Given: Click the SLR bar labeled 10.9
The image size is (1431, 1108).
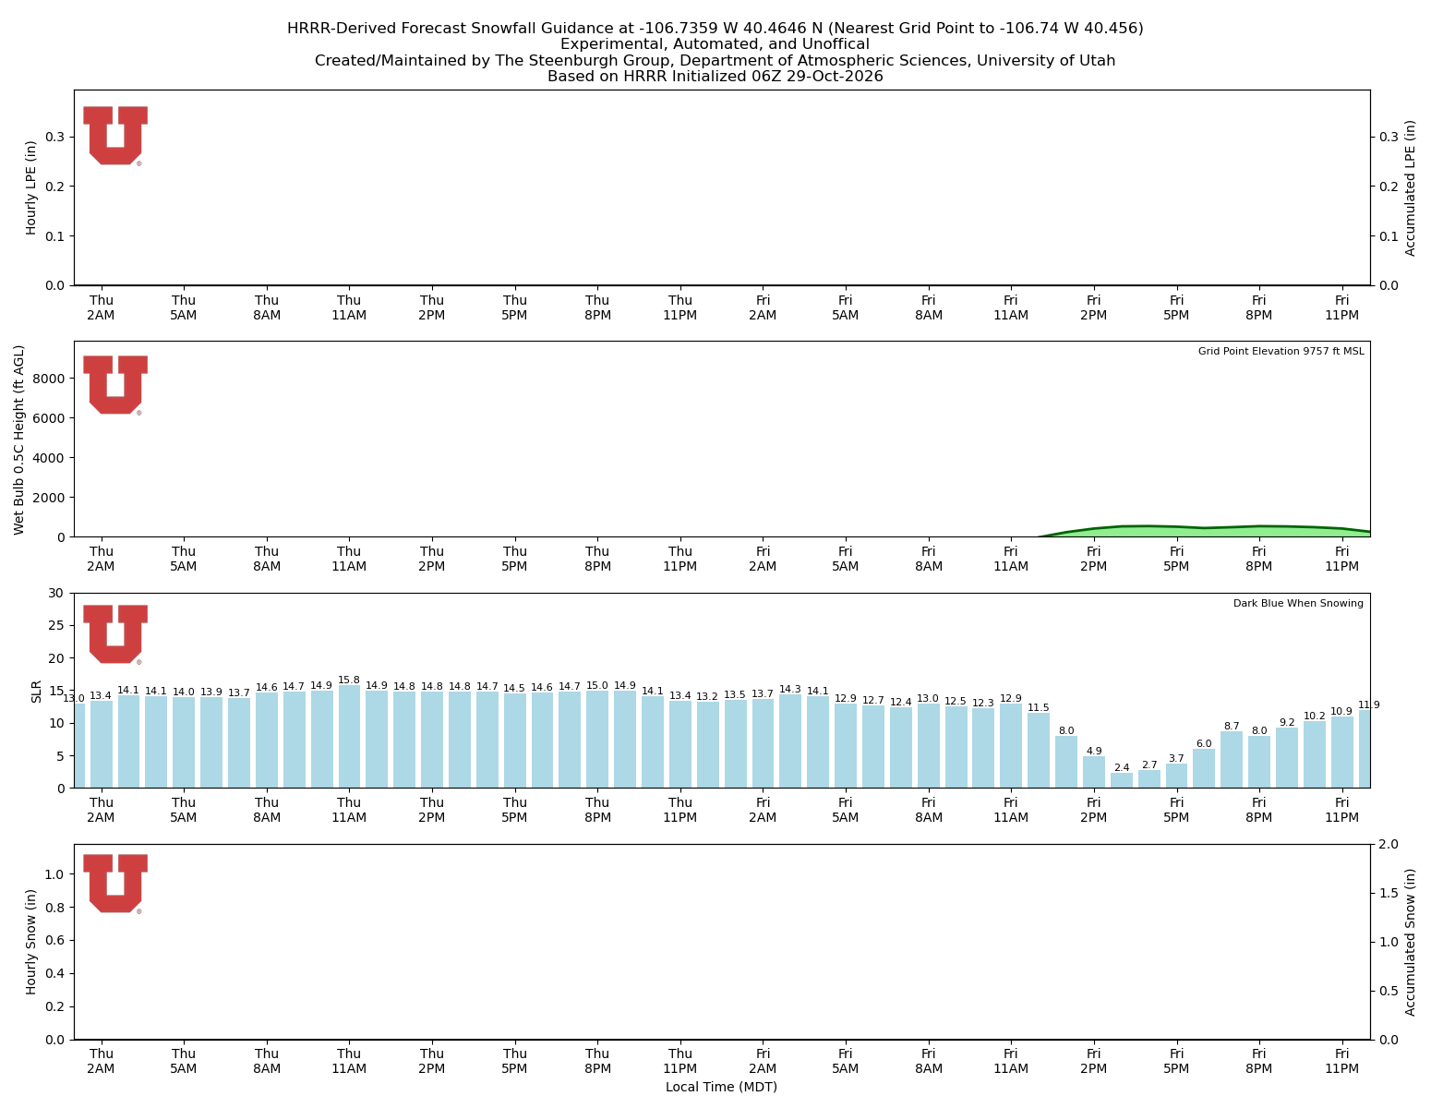Looking at the screenshot, I should (1341, 753).
